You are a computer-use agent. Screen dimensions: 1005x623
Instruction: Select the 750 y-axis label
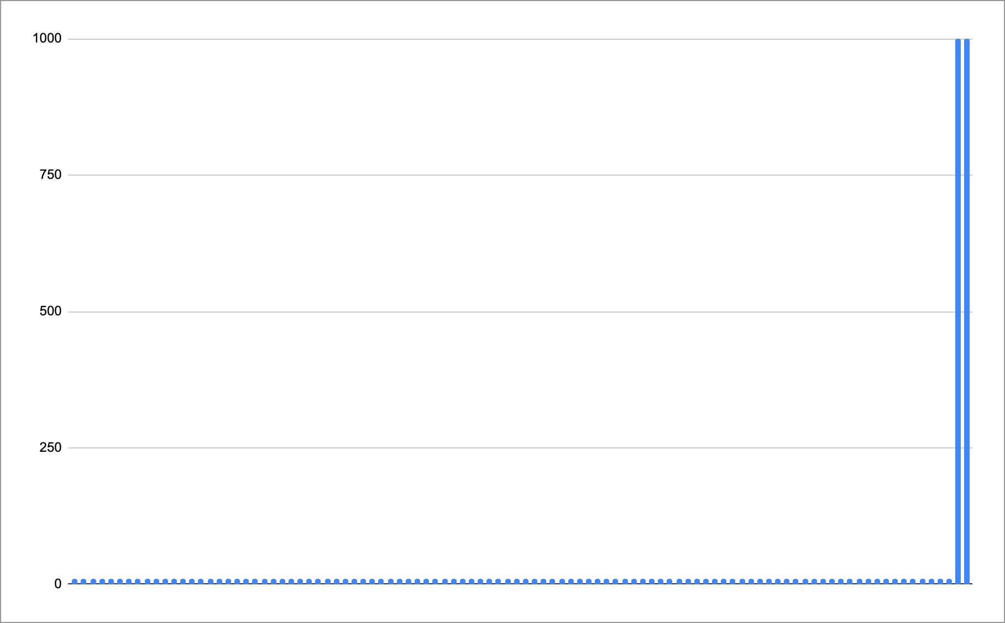click(x=50, y=175)
